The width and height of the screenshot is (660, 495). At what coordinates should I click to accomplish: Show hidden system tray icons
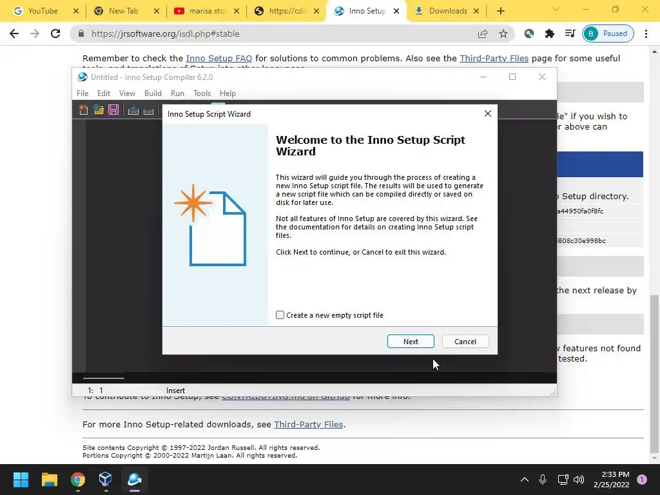525,480
